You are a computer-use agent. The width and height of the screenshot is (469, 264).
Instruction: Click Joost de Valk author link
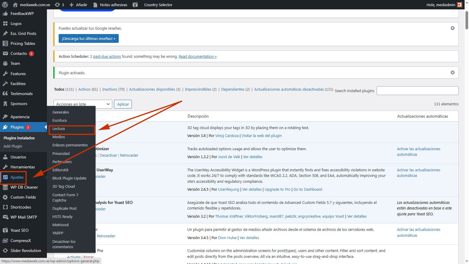tap(229, 157)
